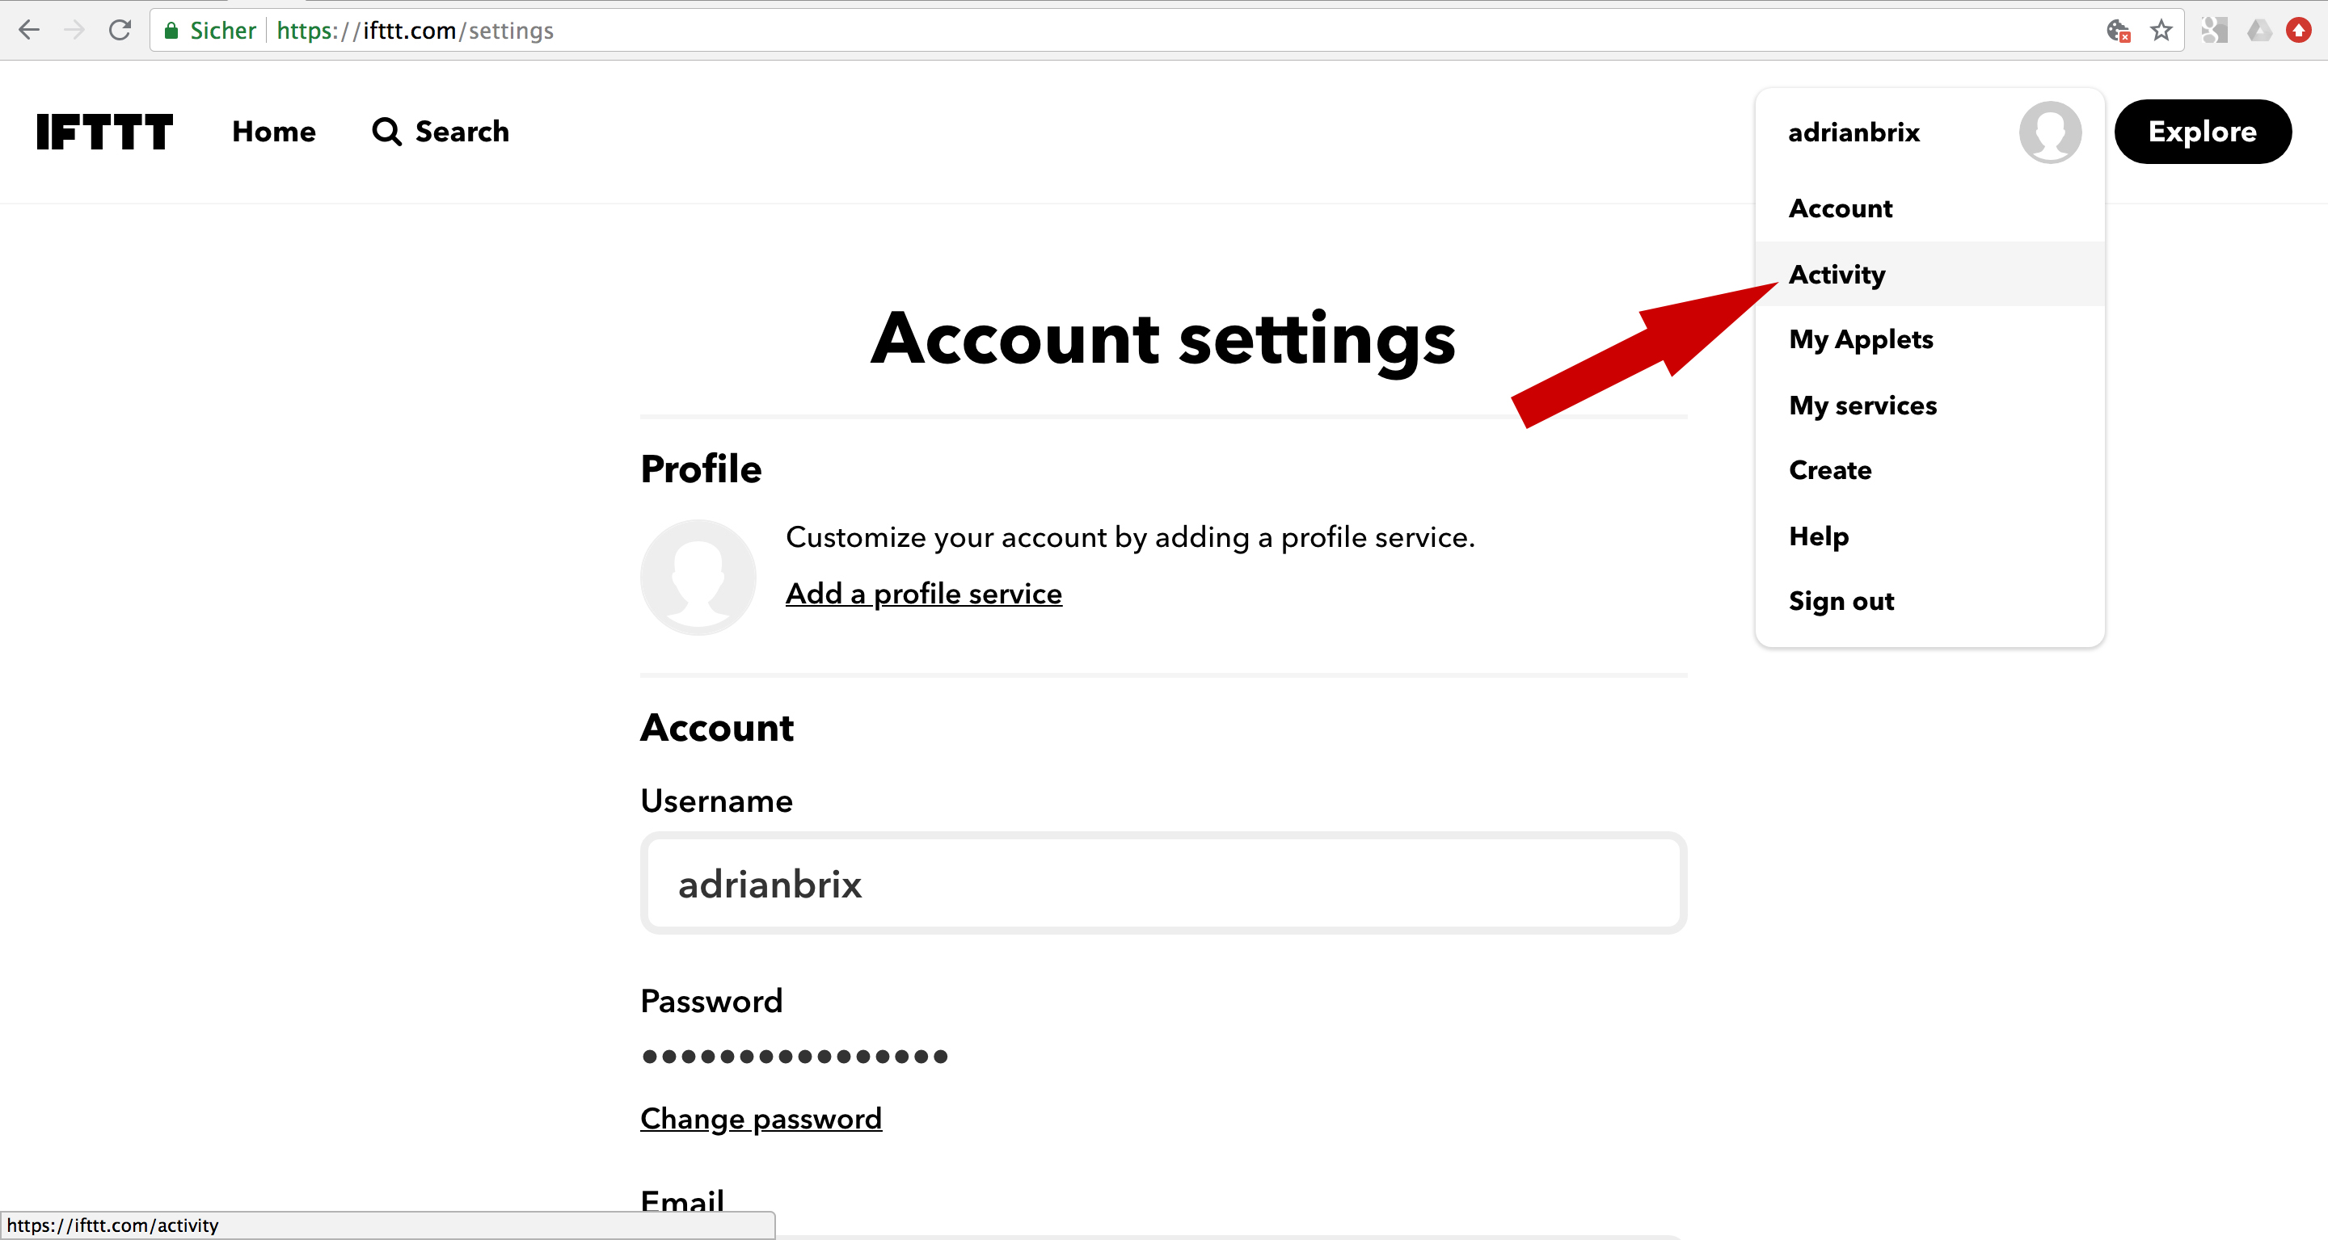2328x1240 pixels.
Task: Choose My services from the menu
Action: point(1862,406)
